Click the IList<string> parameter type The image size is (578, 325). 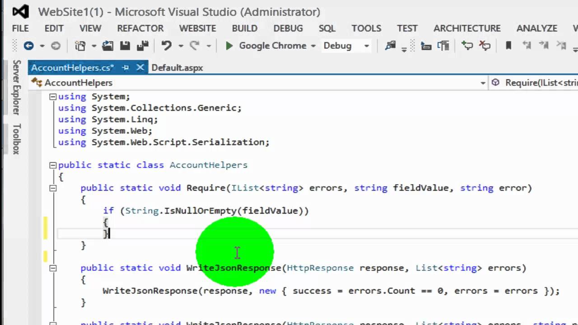(267, 188)
